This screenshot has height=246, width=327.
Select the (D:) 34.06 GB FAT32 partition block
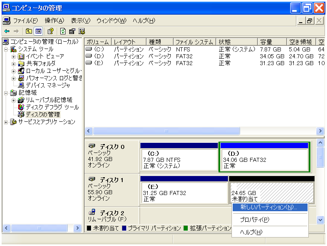click(264, 157)
